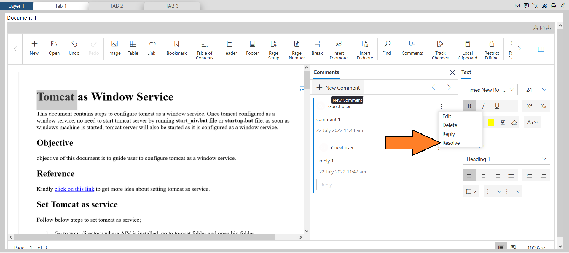
Task: Open the Header editing tool
Action: tap(230, 48)
